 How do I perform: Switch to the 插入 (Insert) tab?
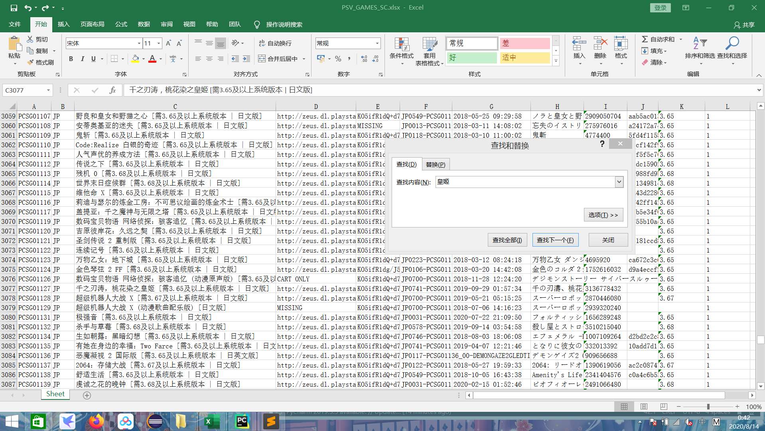click(x=63, y=24)
